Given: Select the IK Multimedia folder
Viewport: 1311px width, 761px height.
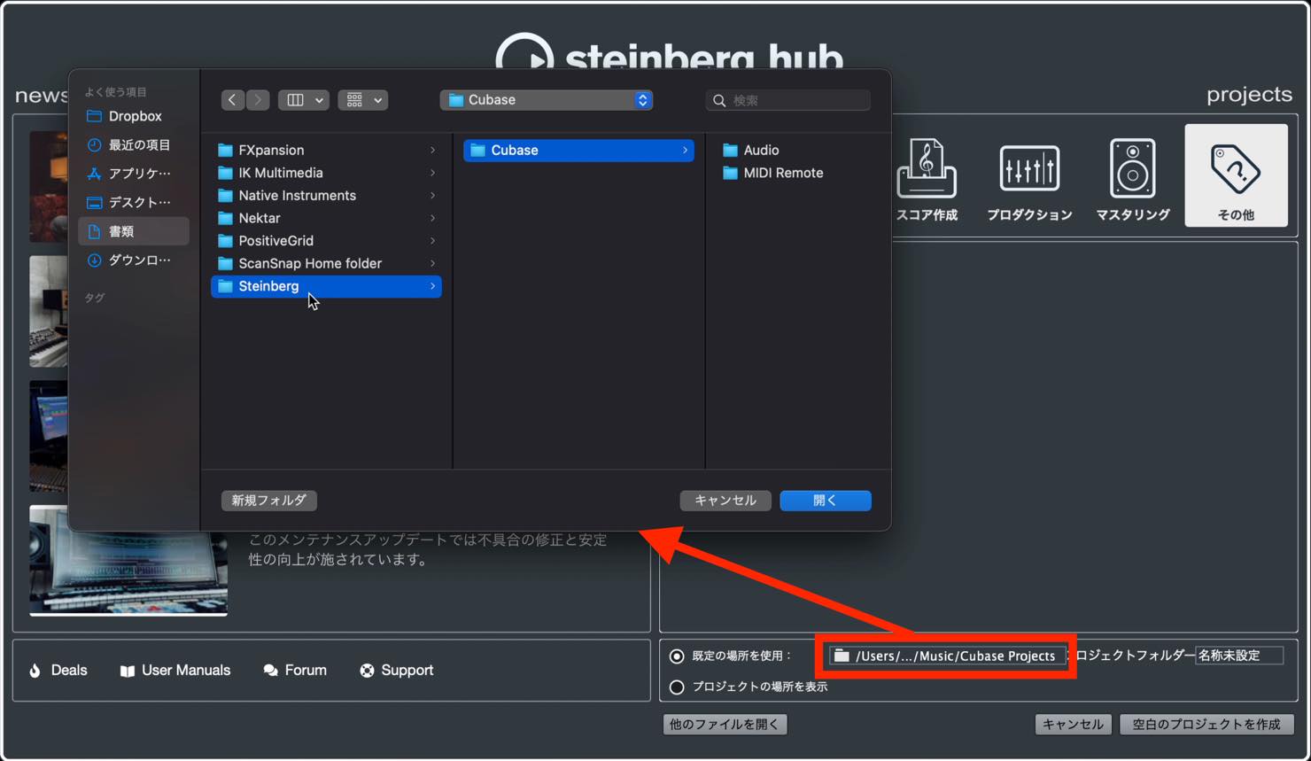Looking at the screenshot, I should [326, 173].
